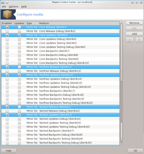The width and height of the screenshot is (144, 154).
Task: Select the Tainted Updates Testing (distrib25) row
Action: pyautogui.click(x=60, y=123)
